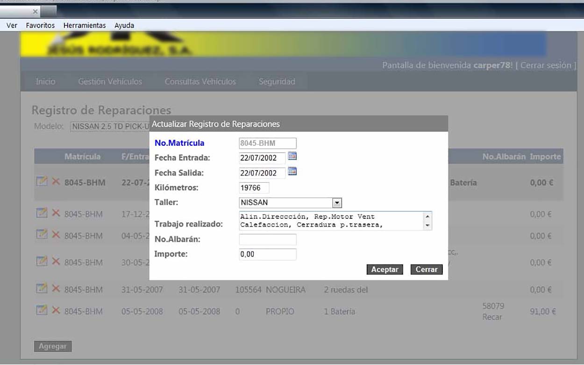Expand the Taller dropdown showing NISSAN

337,203
